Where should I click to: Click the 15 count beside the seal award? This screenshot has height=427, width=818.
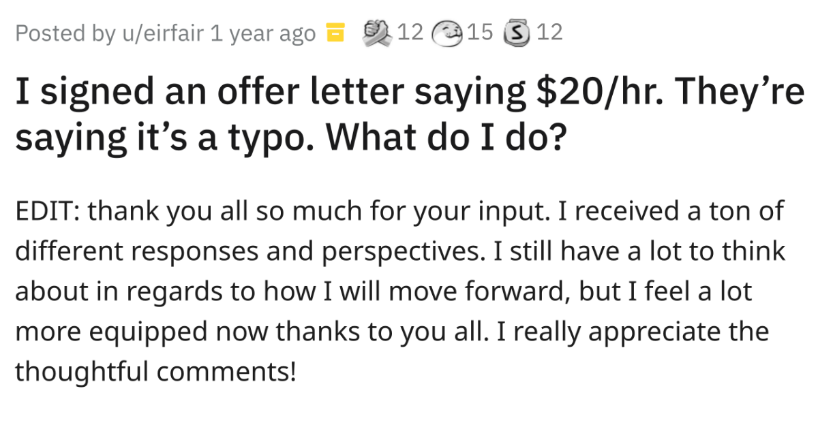480,32
